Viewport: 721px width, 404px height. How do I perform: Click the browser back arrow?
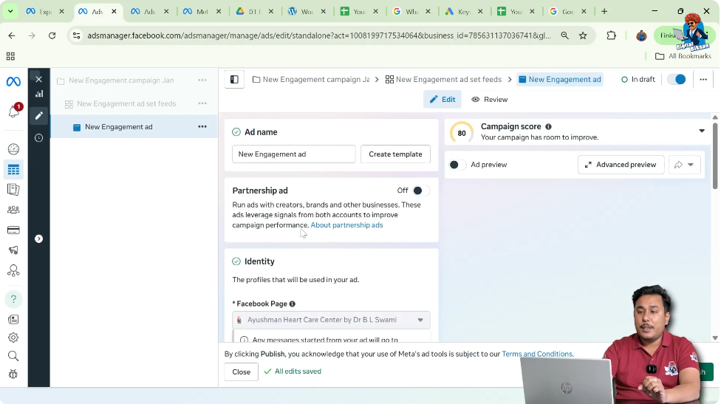tap(12, 35)
